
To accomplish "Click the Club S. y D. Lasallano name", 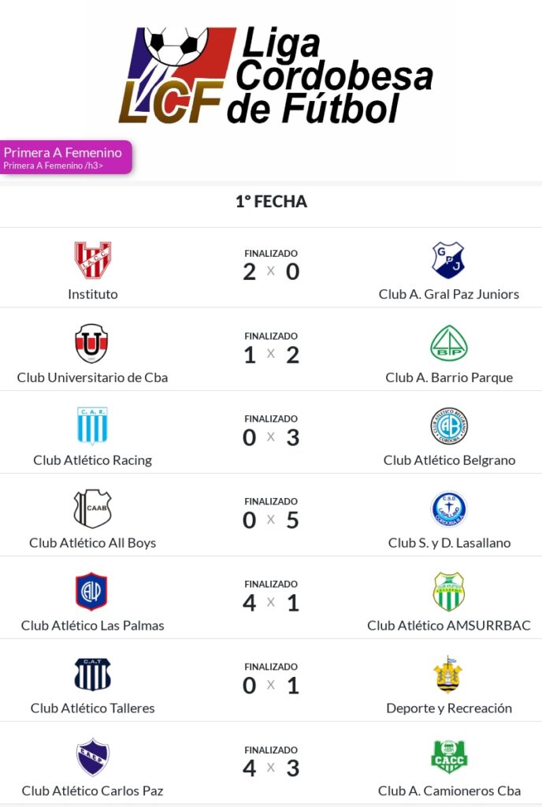I will click(x=449, y=542).
